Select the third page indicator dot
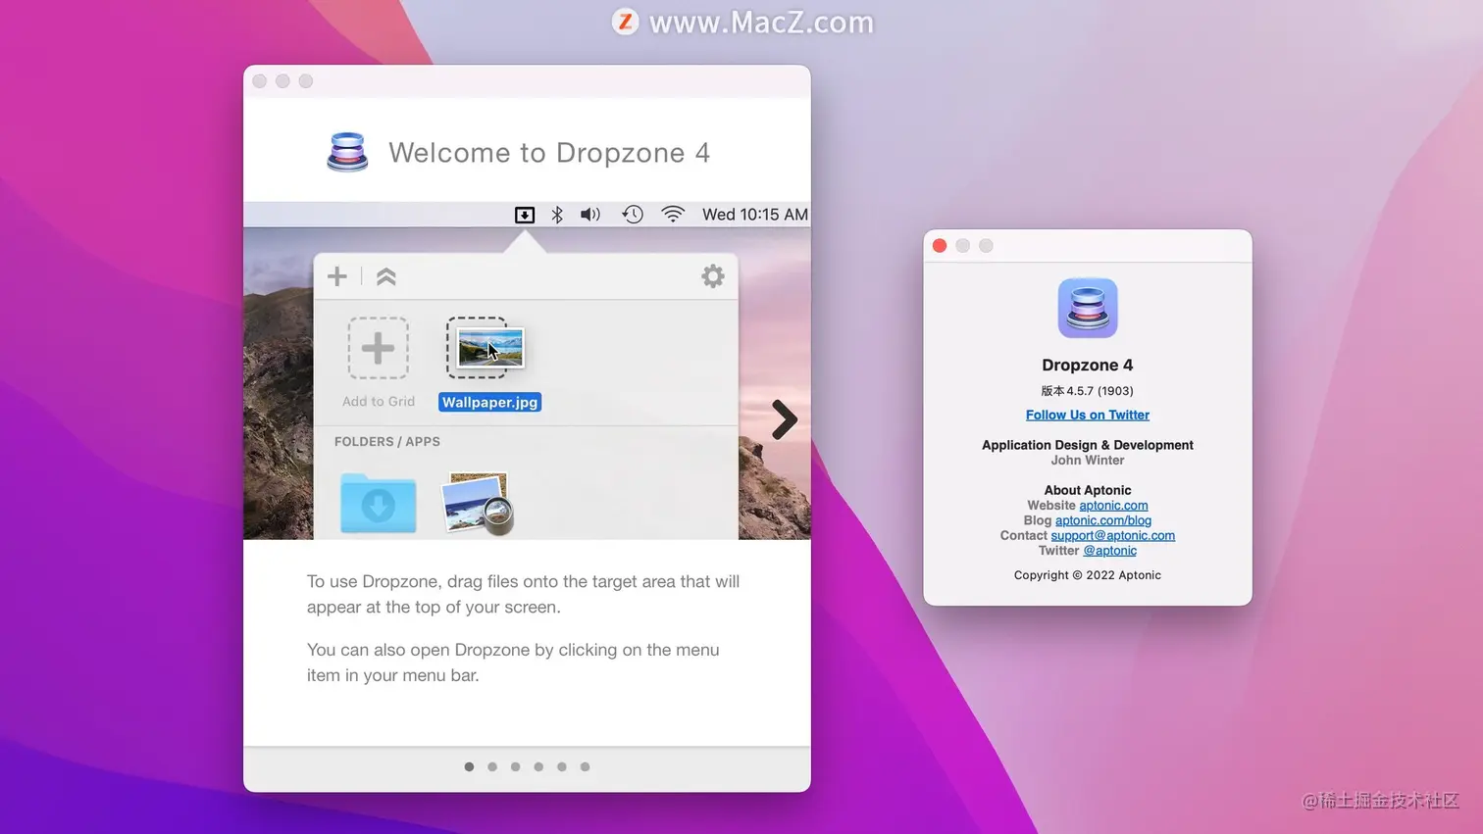 pos(515,766)
